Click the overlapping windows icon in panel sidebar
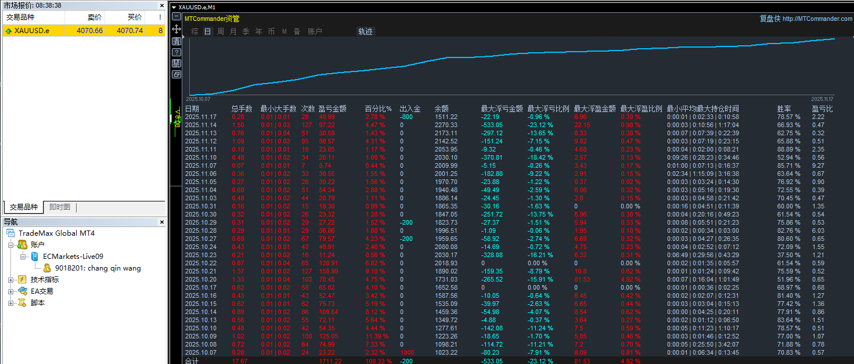Image resolution: width=854 pixels, height=364 pixels. 176,74
